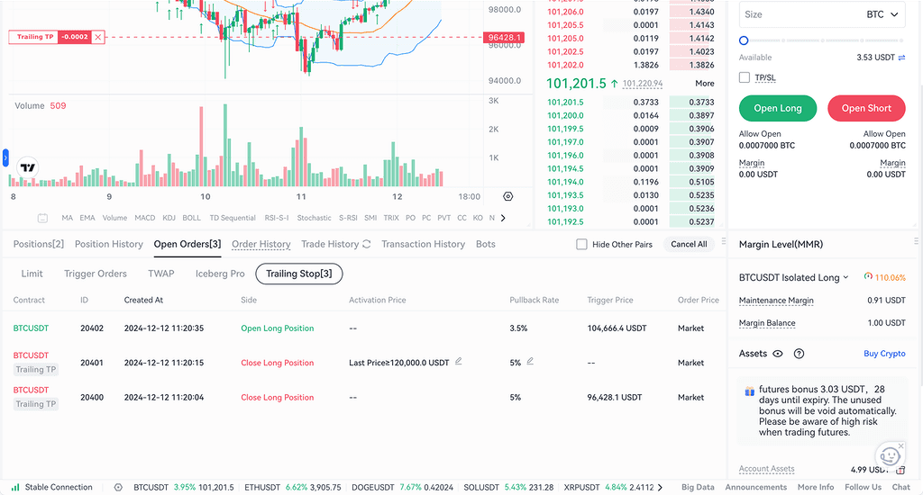Toggle Assets balance visibility eye icon
This screenshot has height=495, width=923.
[x=778, y=354]
